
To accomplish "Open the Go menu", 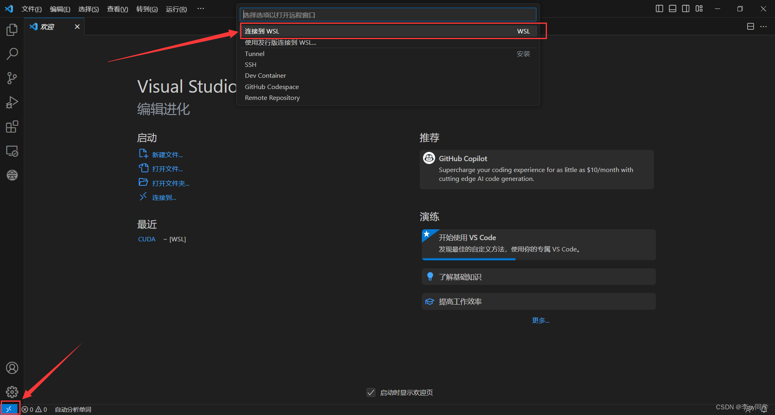I will pyautogui.click(x=147, y=9).
